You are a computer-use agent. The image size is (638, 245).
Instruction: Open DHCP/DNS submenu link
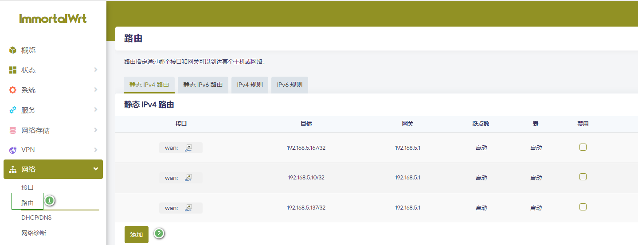pyautogui.click(x=36, y=218)
